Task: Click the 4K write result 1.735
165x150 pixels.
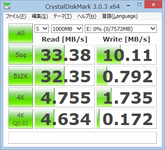Action: click(x=127, y=97)
